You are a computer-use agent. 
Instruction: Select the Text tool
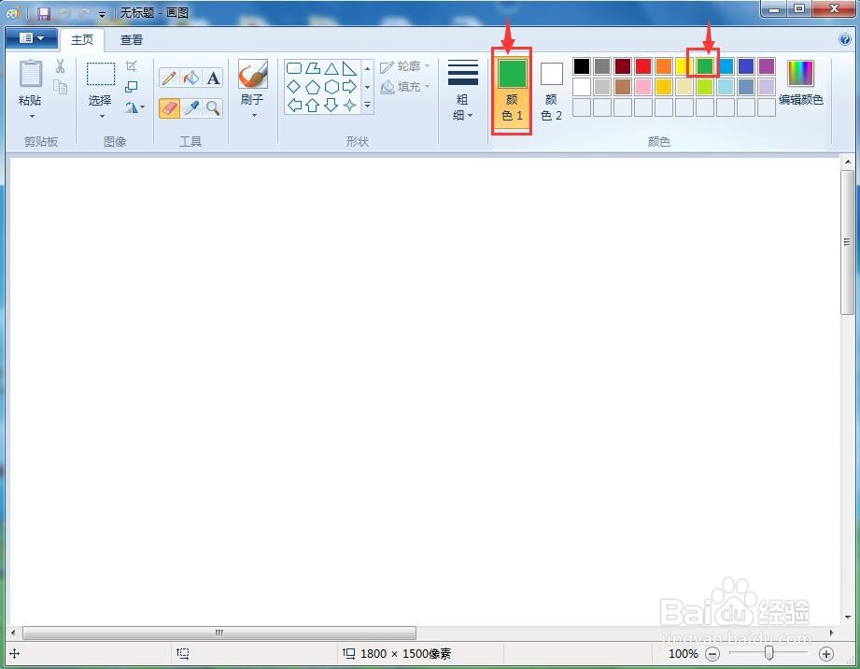[213, 78]
